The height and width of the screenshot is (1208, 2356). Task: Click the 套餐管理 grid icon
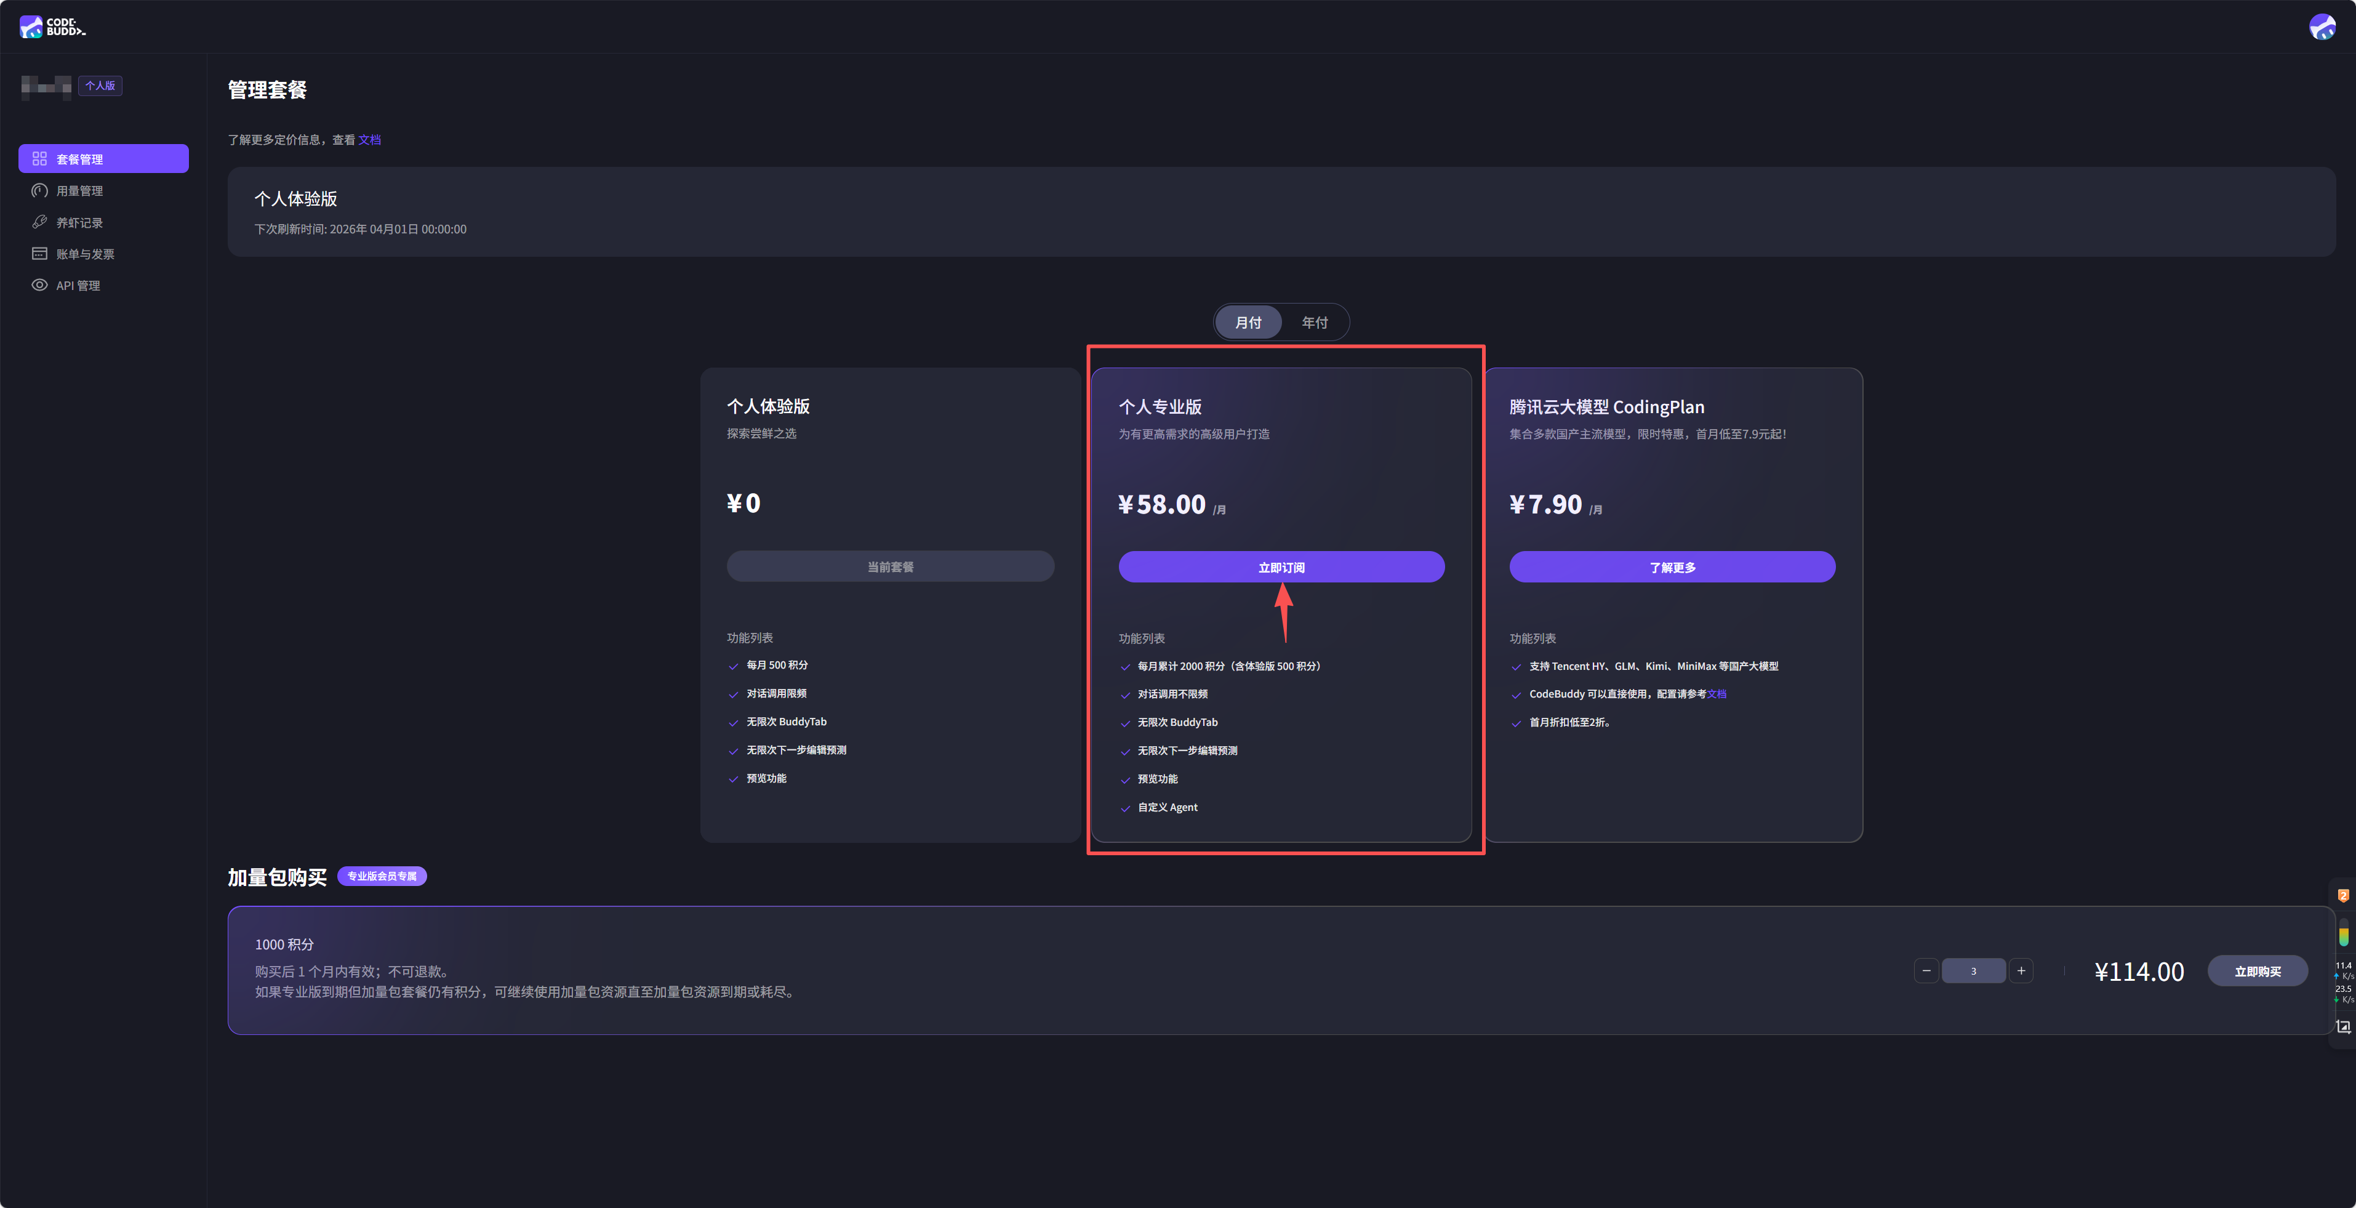coord(39,158)
